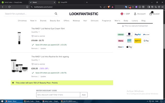Click wishlist heart for Intro Routine Anti-ageing
This screenshot has width=165, height=103.
pos(32,64)
